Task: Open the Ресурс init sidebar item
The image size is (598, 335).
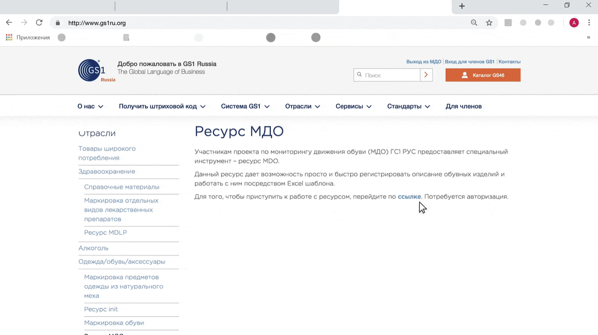Action: (x=101, y=309)
